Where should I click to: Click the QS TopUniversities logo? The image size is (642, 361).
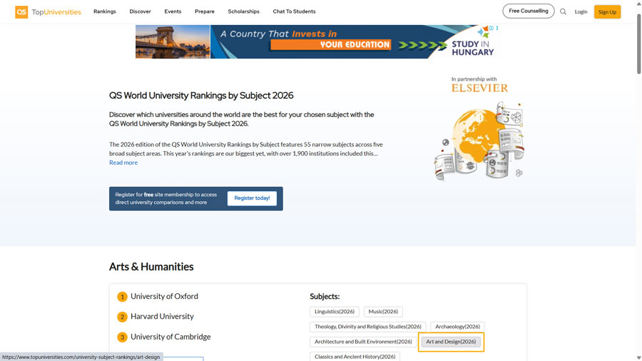click(x=48, y=12)
